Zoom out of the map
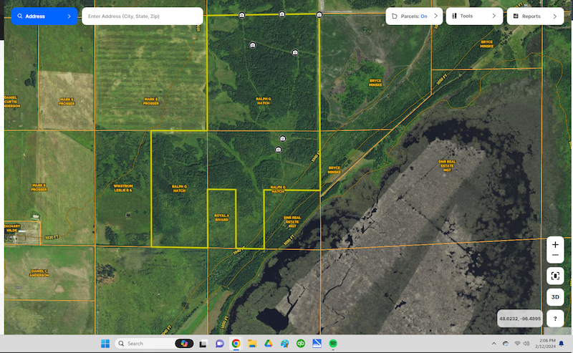573x353 pixels. click(555, 256)
